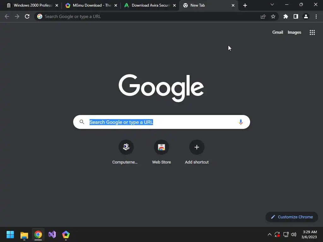Click the Google icon in address bar

point(40,16)
